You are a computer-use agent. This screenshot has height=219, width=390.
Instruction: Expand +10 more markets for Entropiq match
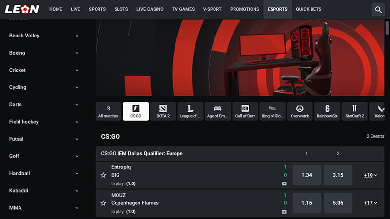point(370,175)
